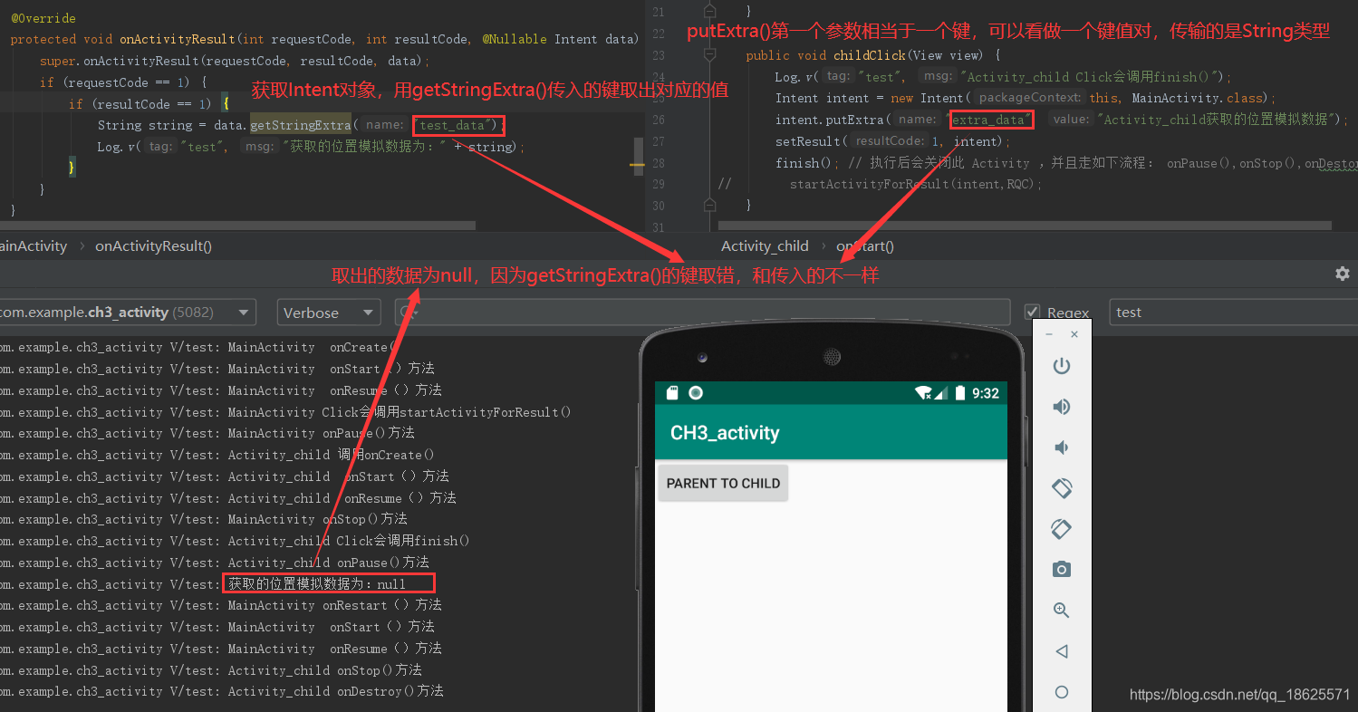Select log line Click会调用startActivityForResult()
Viewport: 1358px width, 712px height.
[286, 412]
